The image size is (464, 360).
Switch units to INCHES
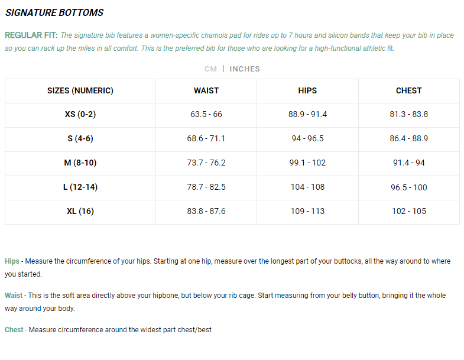245,69
